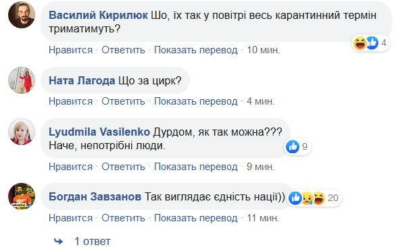Show translation of Богдан Завзанов's comment
Viewport: 417px width, 247px height.
pyautogui.click(x=196, y=218)
